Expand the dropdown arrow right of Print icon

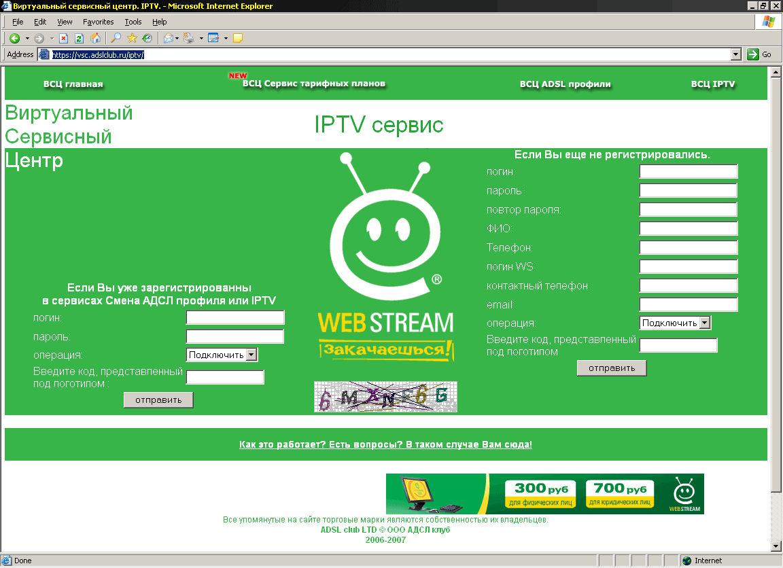[201, 39]
